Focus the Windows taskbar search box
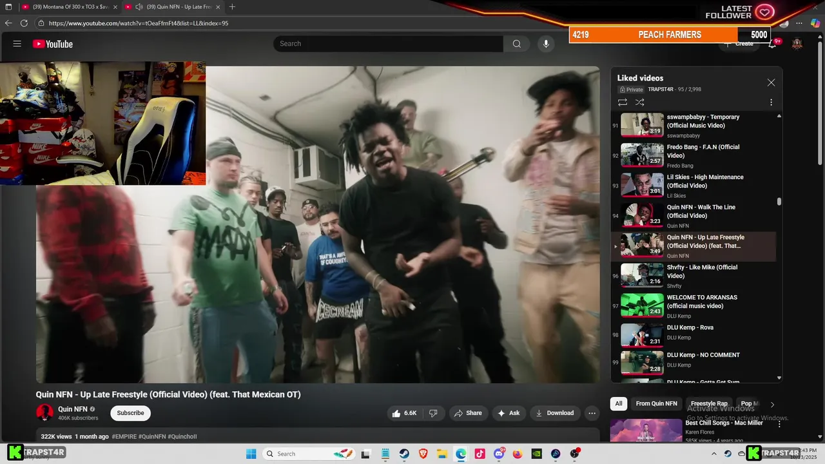The width and height of the screenshot is (825, 464). [x=309, y=454]
